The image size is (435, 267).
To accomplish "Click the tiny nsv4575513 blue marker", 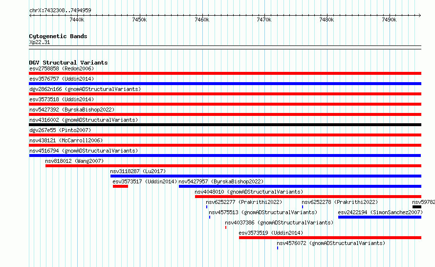I will (210, 217).
